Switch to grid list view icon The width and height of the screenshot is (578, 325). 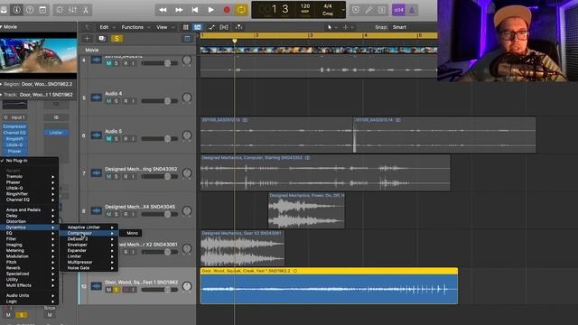click(x=186, y=27)
